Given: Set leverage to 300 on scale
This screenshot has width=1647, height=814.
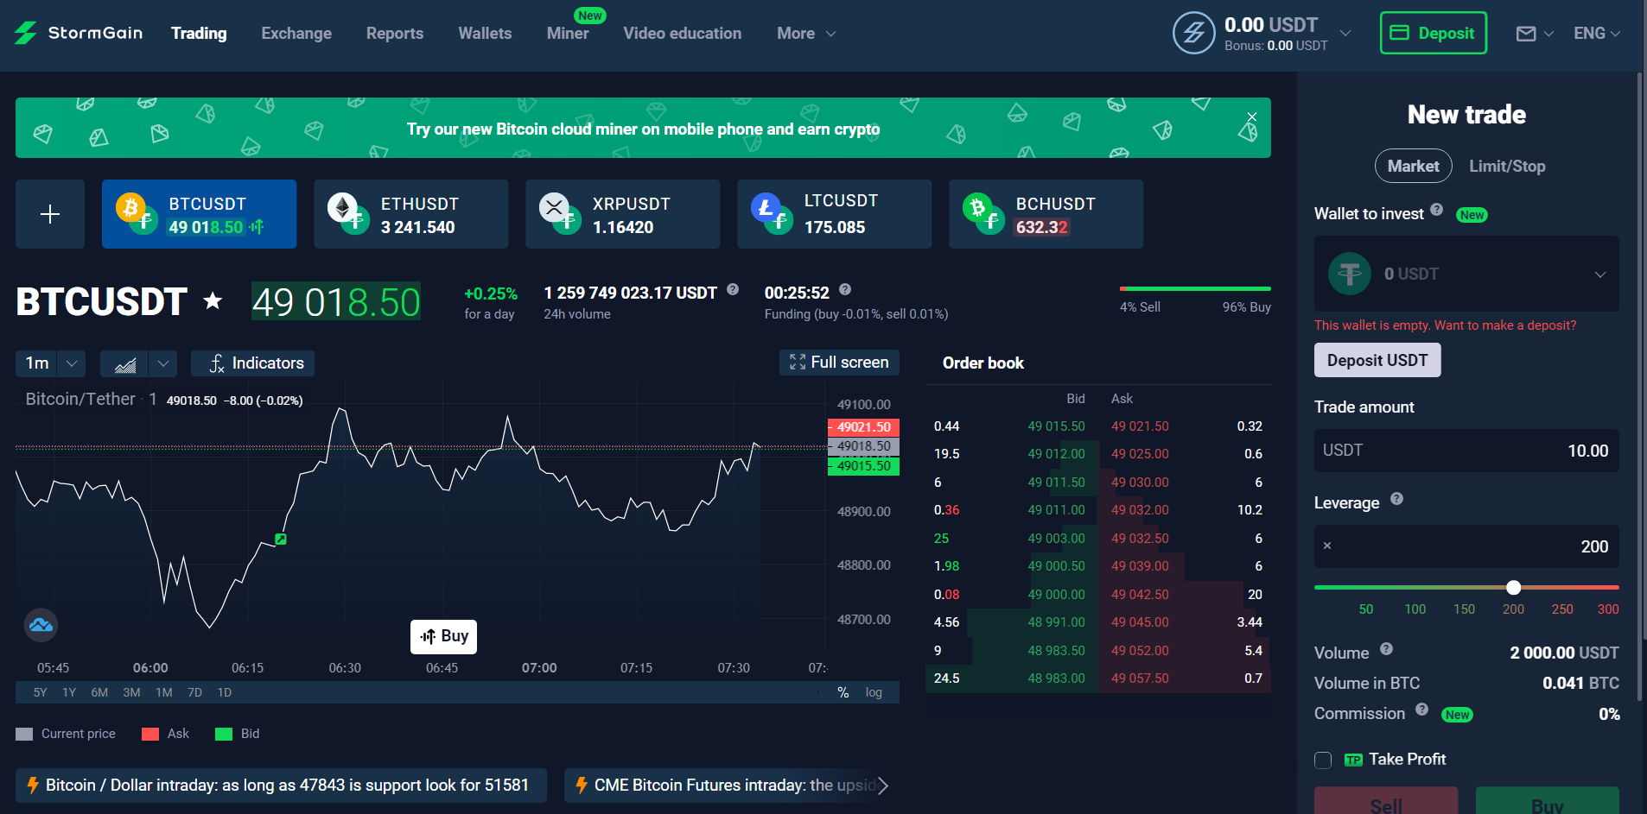Looking at the screenshot, I should [1608, 609].
